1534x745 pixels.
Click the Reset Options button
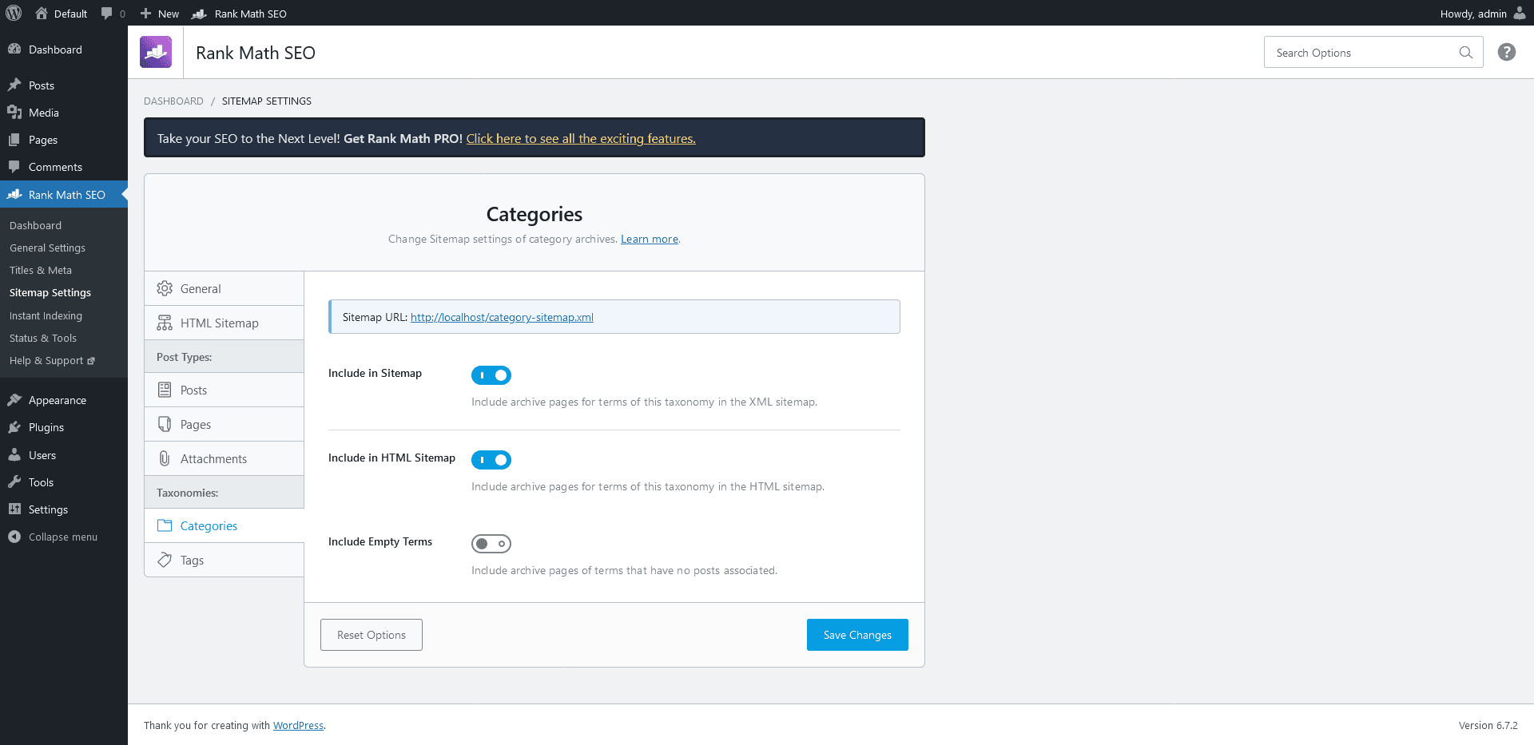372,635
